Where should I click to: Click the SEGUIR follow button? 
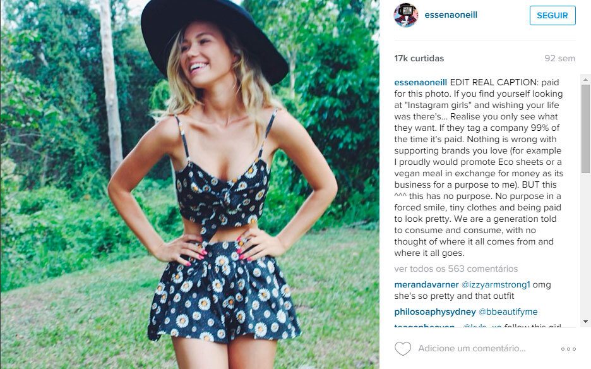[x=552, y=15]
